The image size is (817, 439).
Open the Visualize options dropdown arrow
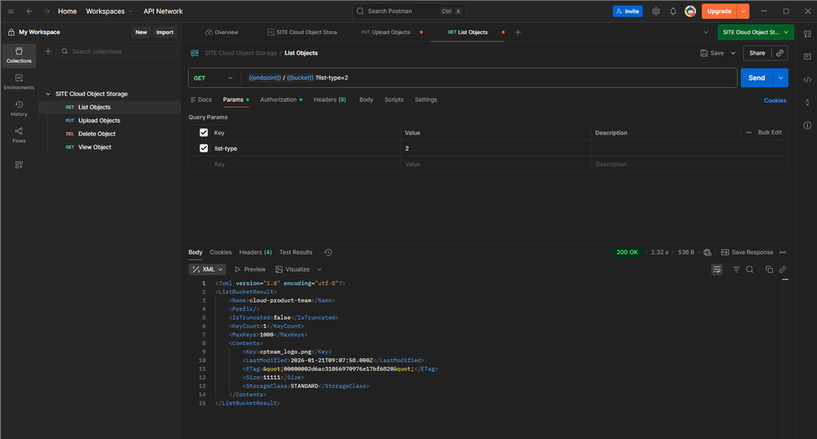[319, 269]
